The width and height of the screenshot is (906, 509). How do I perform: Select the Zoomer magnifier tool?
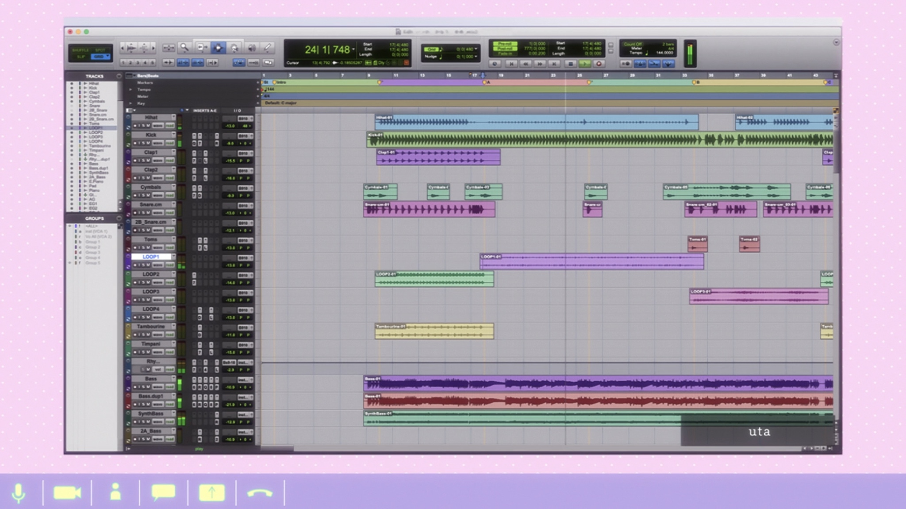point(184,48)
